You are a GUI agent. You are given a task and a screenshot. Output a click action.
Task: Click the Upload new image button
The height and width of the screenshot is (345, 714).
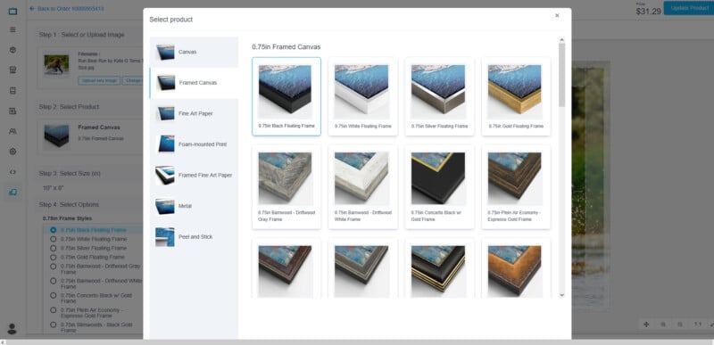[x=99, y=80]
